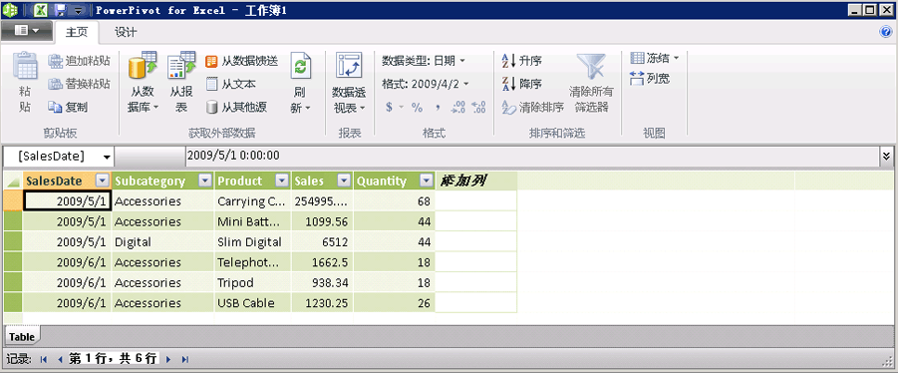Go to first record navigation button
The image size is (898, 373).
(44, 359)
